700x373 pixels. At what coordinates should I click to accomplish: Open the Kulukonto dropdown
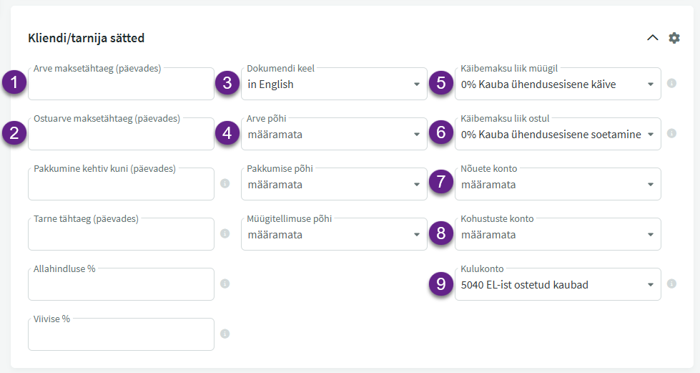[557, 285]
